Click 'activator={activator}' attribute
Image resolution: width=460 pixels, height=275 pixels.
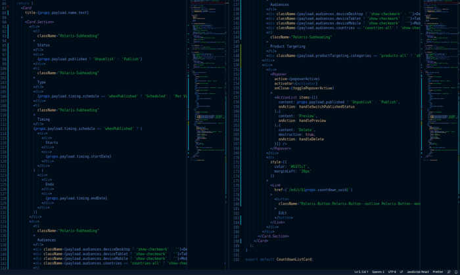coord(296,84)
